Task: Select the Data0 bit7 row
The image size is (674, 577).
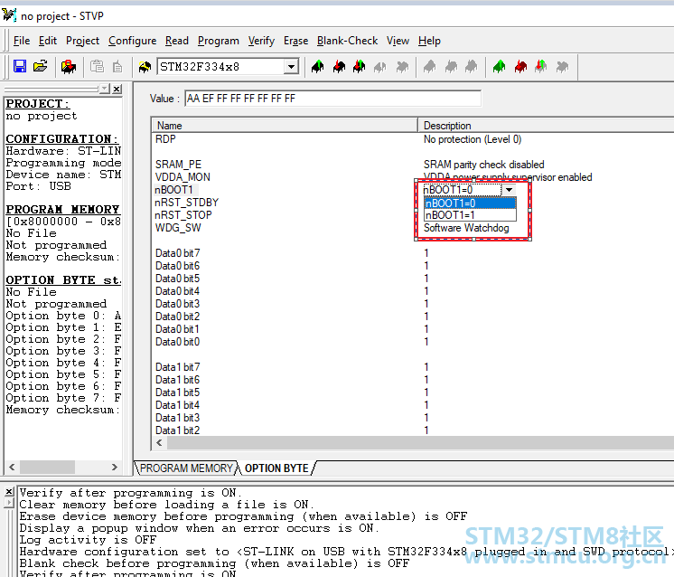Action: 177,253
